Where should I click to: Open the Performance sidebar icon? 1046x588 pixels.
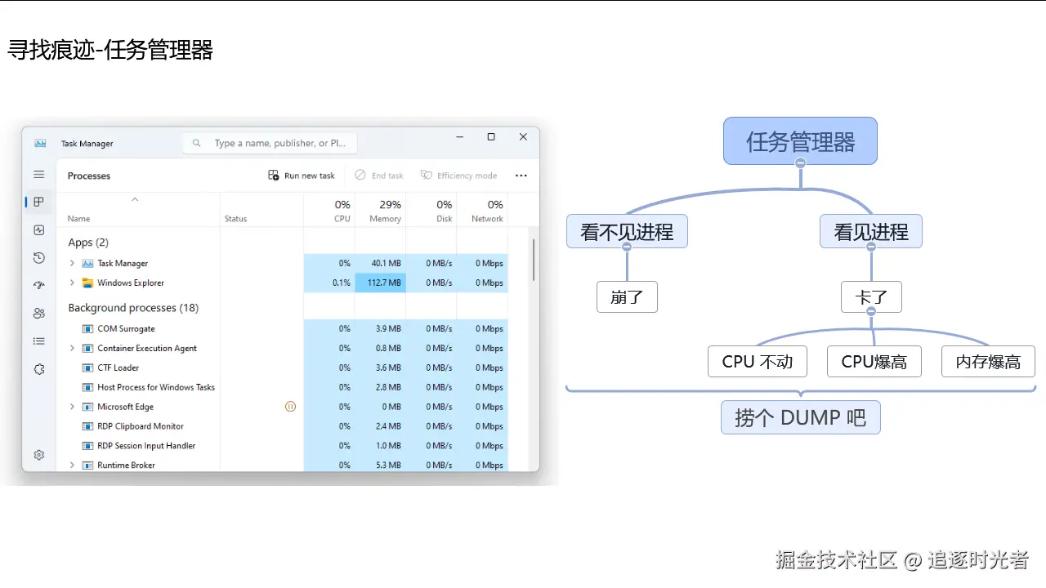[38, 230]
